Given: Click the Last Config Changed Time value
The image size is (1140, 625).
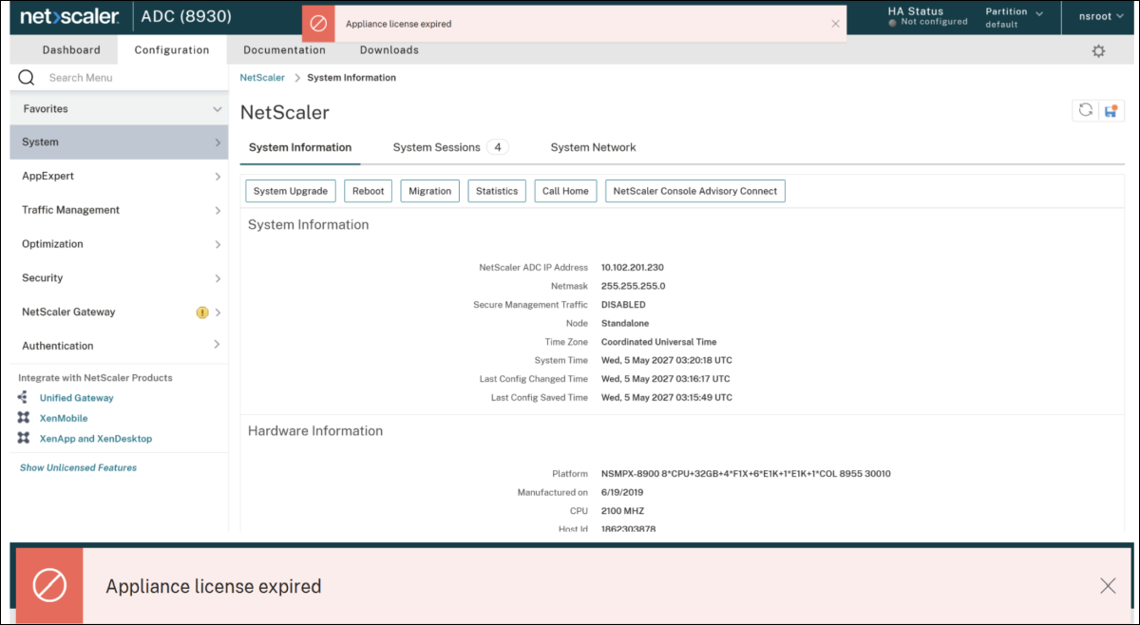Looking at the screenshot, I should pos(667,379).
